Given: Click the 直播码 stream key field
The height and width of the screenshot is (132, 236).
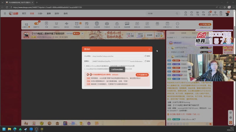Looking at the screenshot, I should tap(117, 61).
